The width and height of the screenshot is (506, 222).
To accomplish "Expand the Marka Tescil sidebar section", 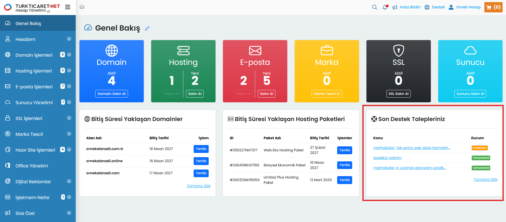I will pos(69,134).
